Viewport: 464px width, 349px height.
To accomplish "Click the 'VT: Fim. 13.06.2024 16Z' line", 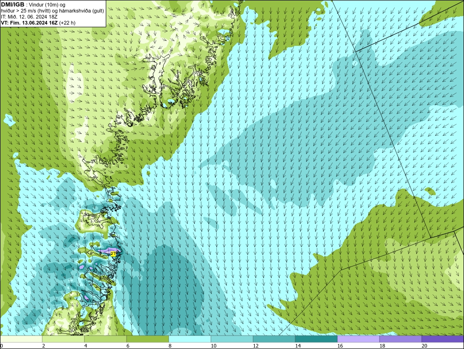I will point(29,23).
